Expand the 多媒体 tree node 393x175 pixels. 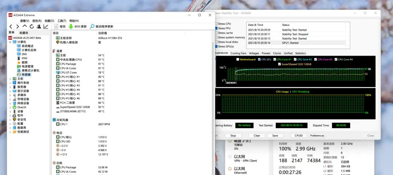tap(10, 95)
